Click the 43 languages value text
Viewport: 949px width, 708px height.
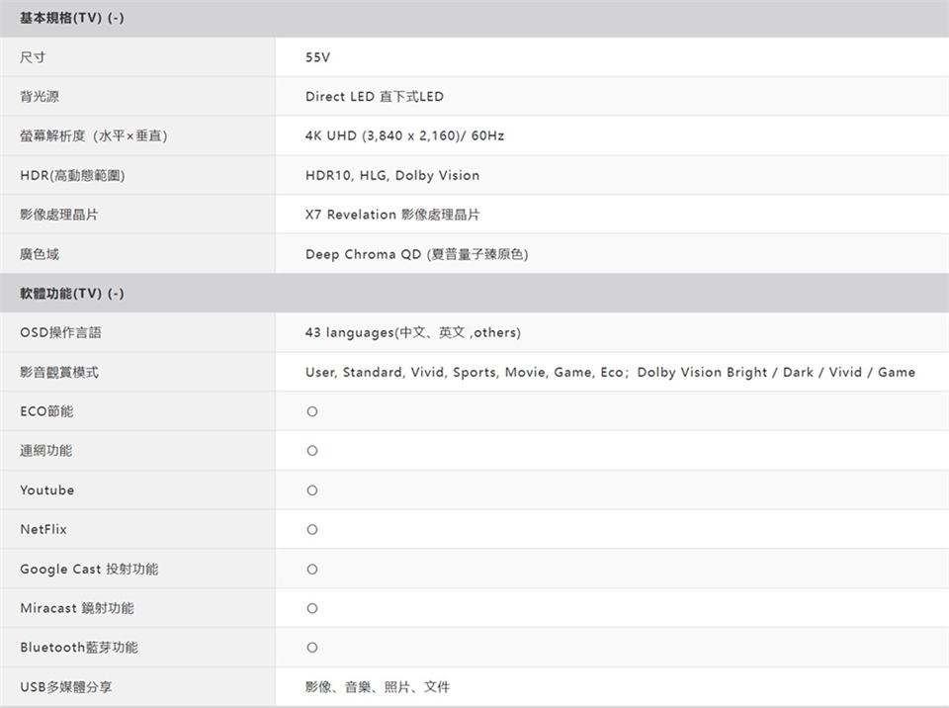tap(412, 332)
